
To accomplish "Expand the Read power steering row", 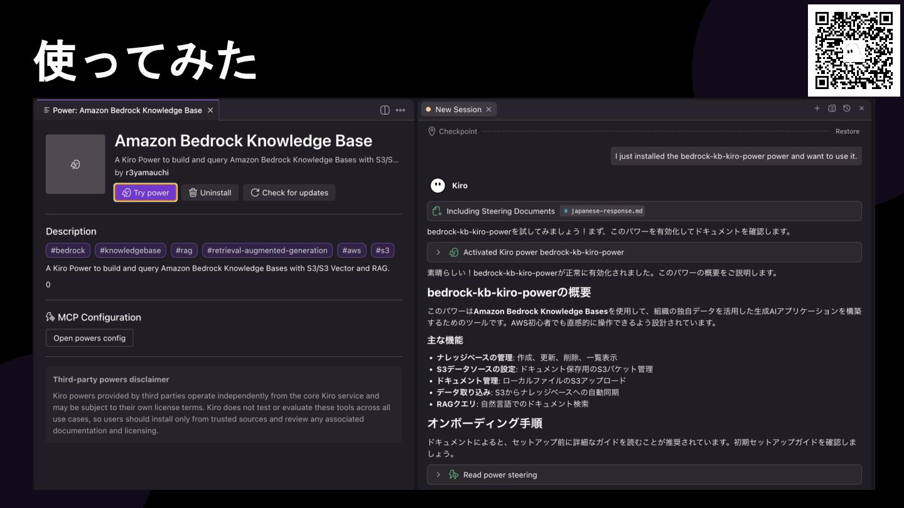I will pos(644,475).
